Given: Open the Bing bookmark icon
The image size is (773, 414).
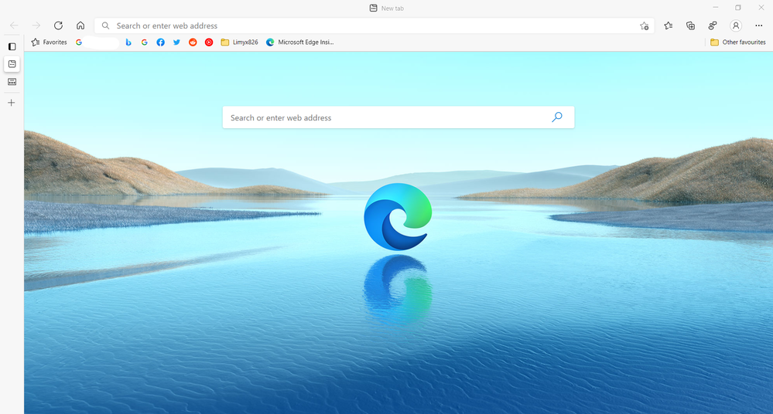Looking at the screenshot, I should tap(128, 42).
